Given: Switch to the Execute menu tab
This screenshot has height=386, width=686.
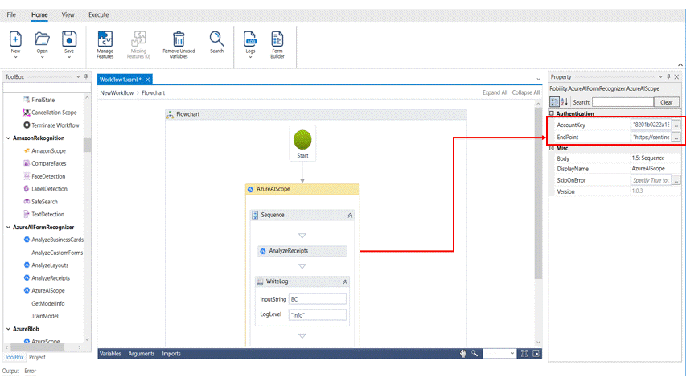Looking at the screenshot, I should pyautogui.click(x=98, y=14).
